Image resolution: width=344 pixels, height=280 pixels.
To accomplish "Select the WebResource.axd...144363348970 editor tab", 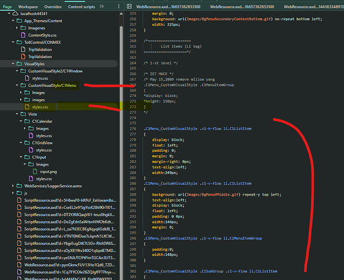I will point(314,7).
